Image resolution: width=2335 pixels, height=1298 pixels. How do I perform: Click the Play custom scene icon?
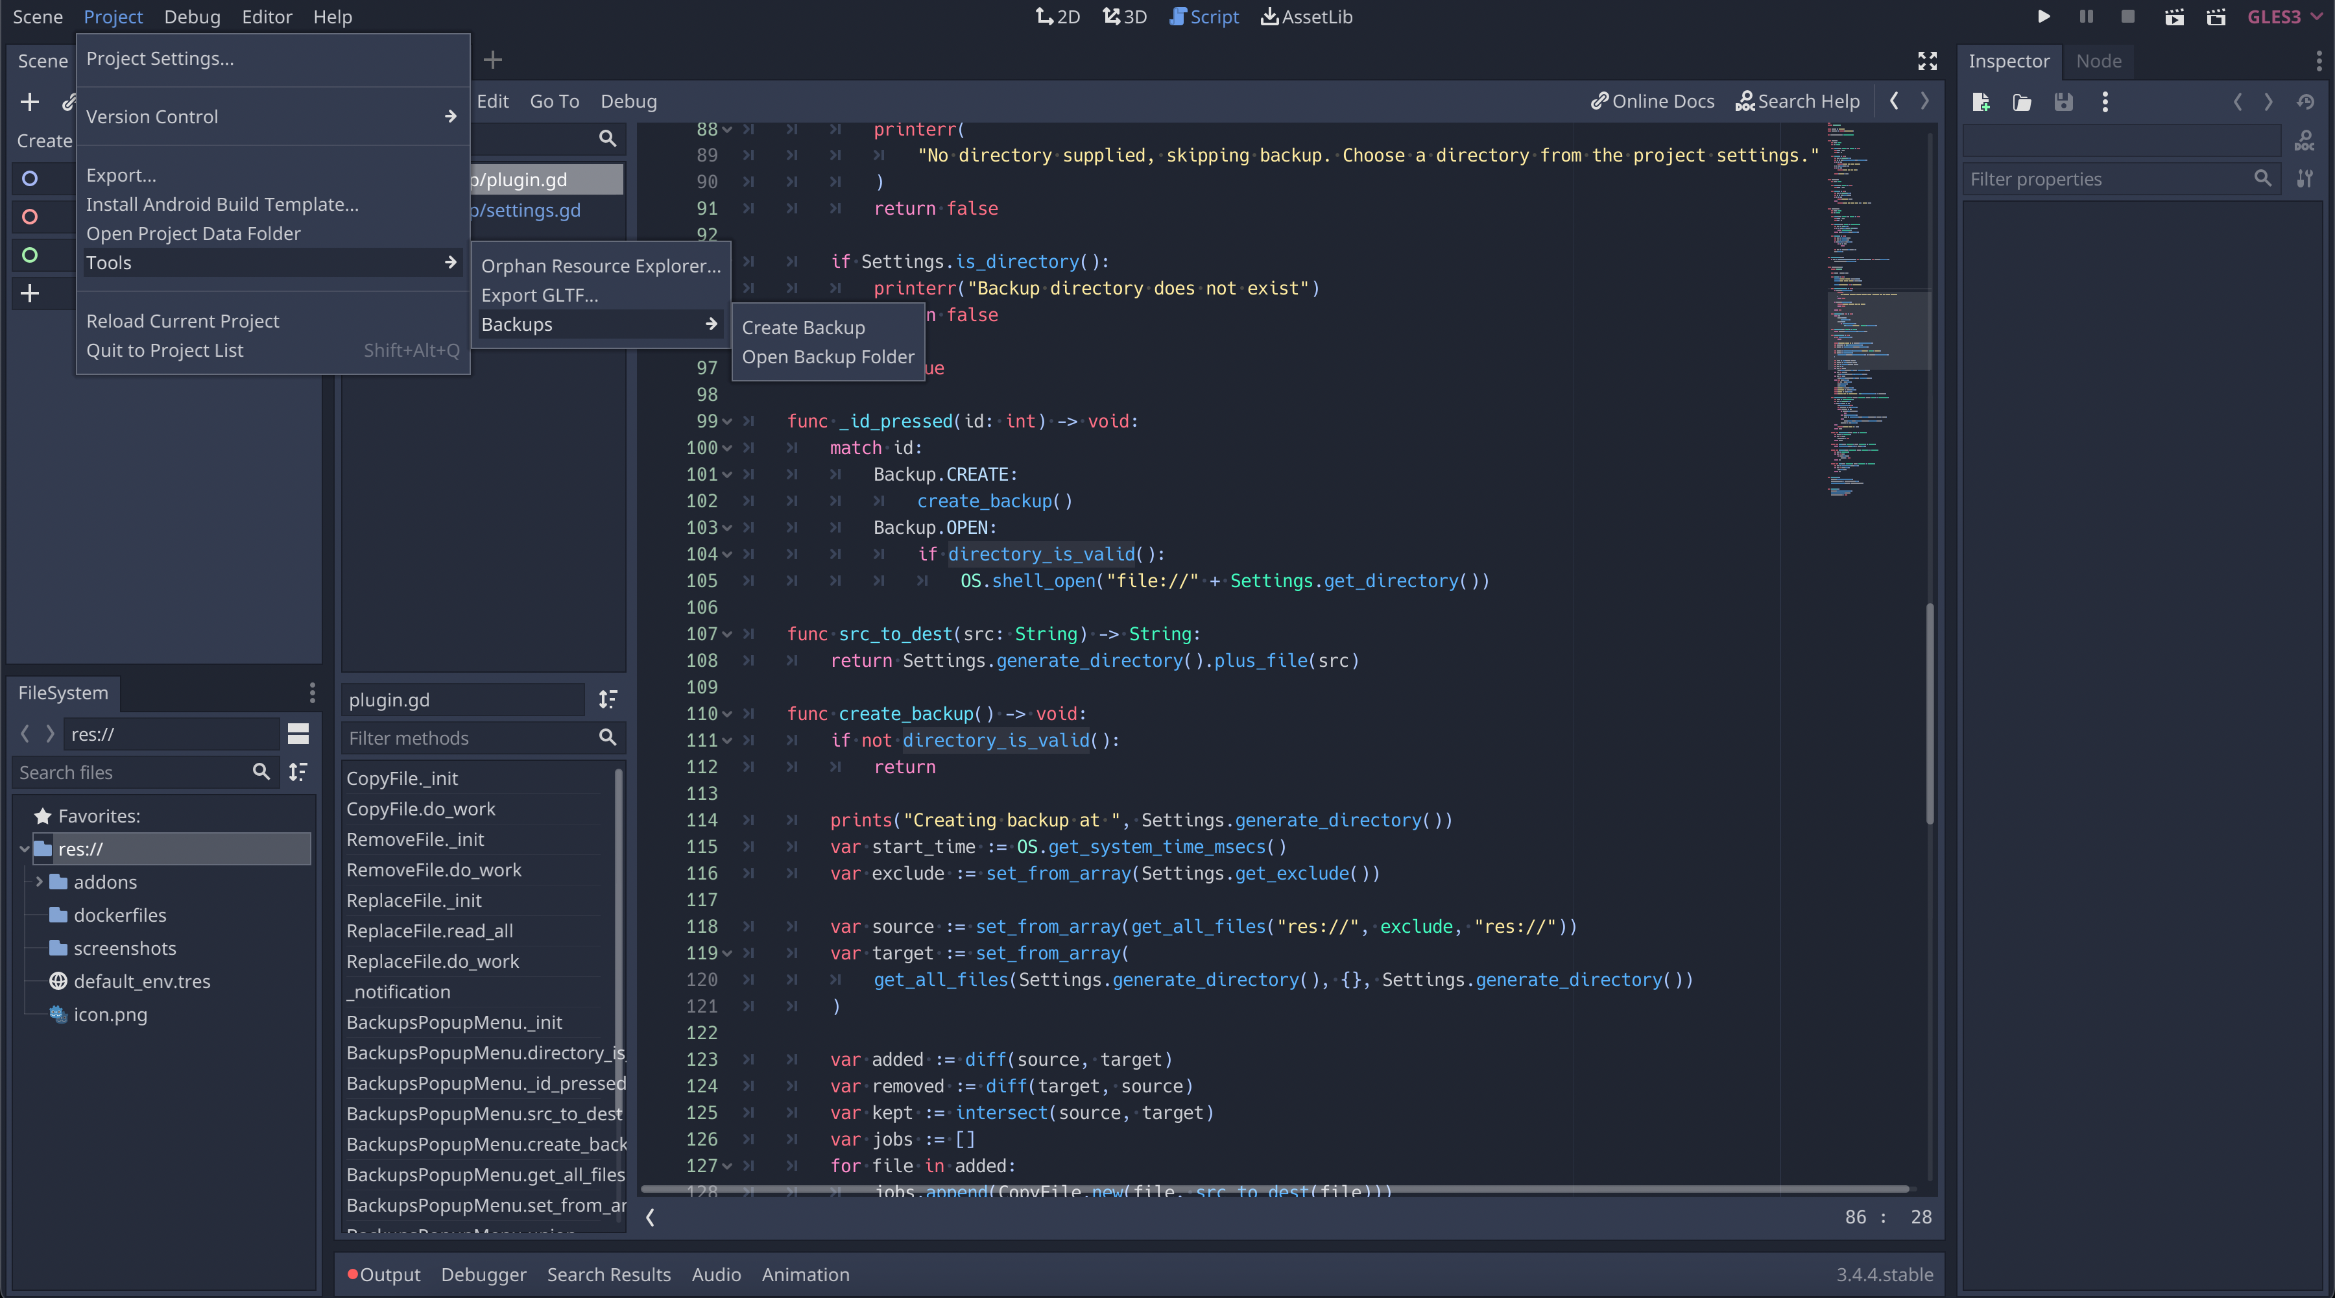coord(2216,16)
